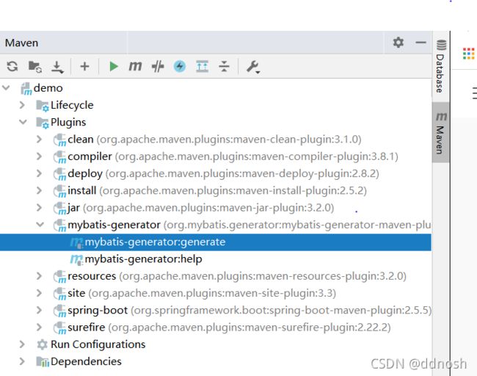
Task: Click the green Run Maven Build icon
Action: [x=114, y=66]
